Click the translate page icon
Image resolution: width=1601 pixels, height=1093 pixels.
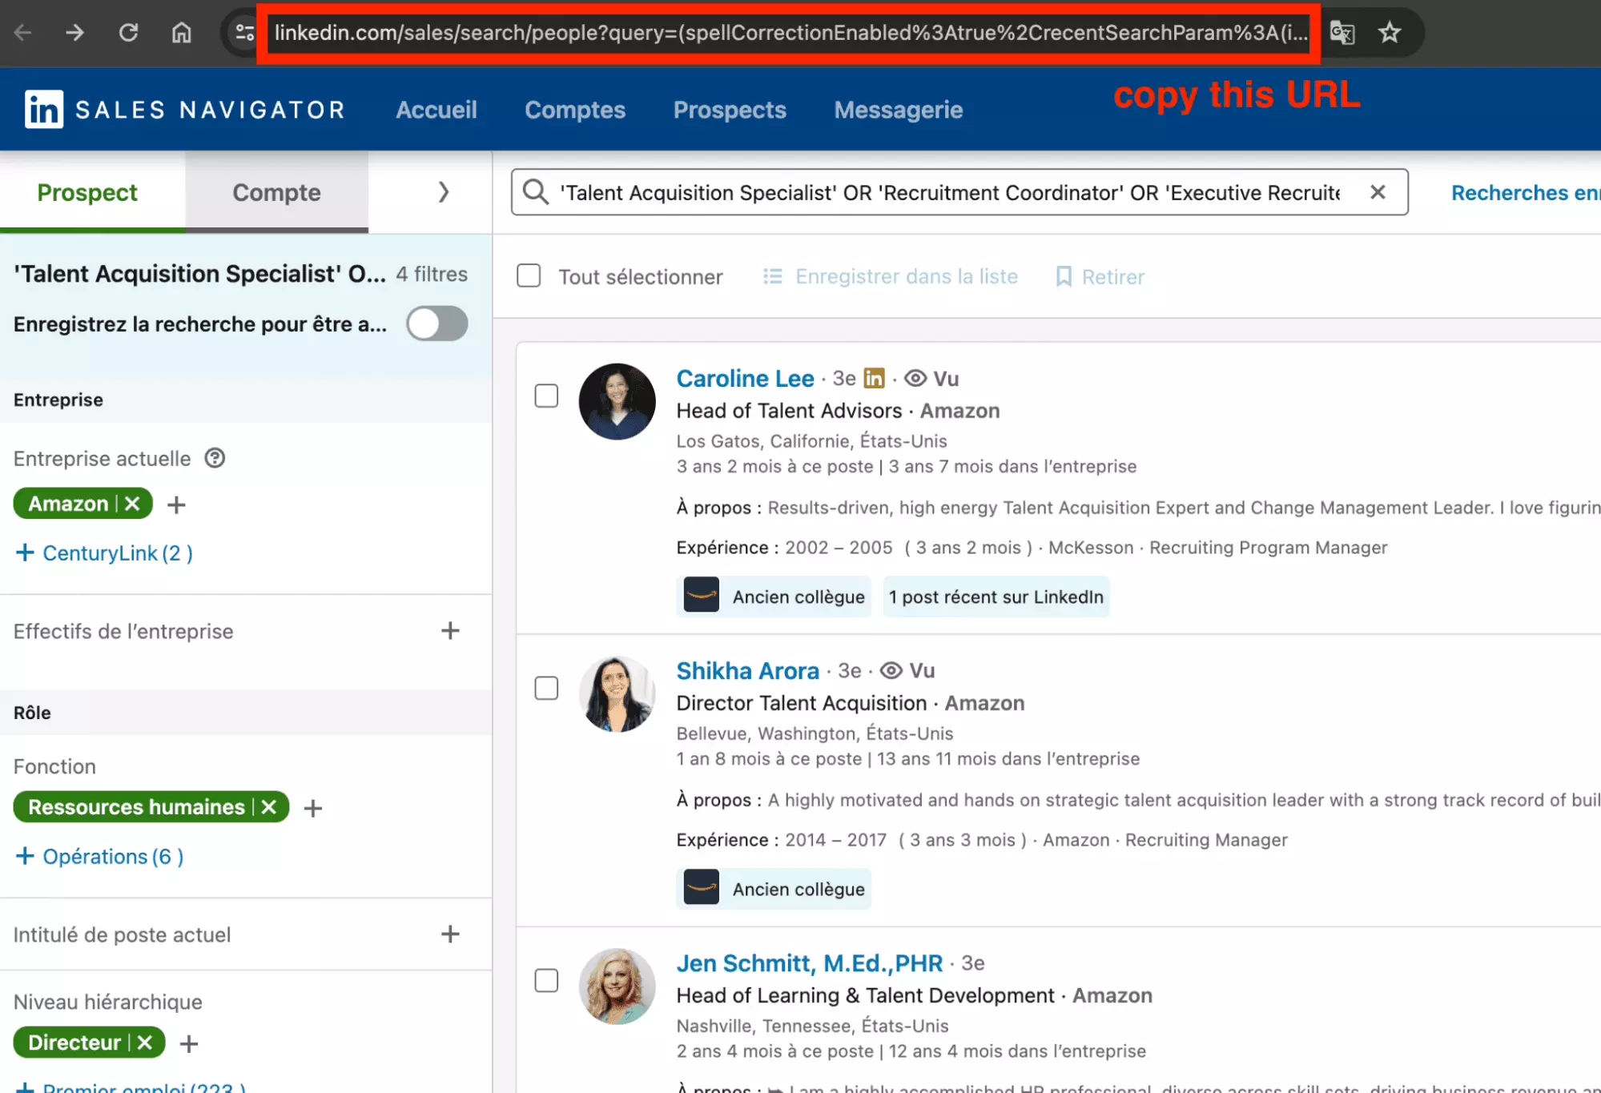click(x=1342, y=33)
